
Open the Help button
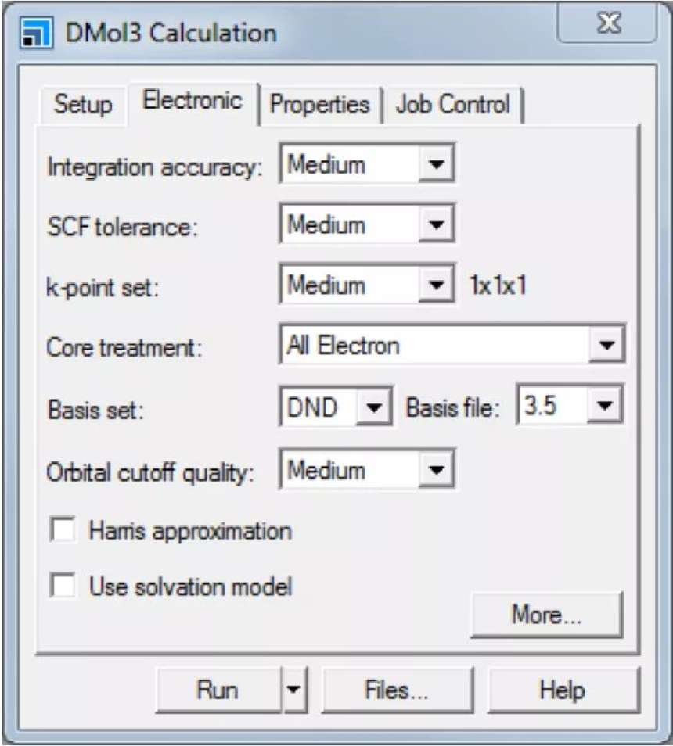(563, 690)
